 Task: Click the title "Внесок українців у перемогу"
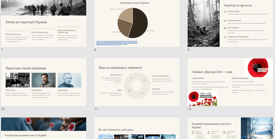[x=121, y=68]
